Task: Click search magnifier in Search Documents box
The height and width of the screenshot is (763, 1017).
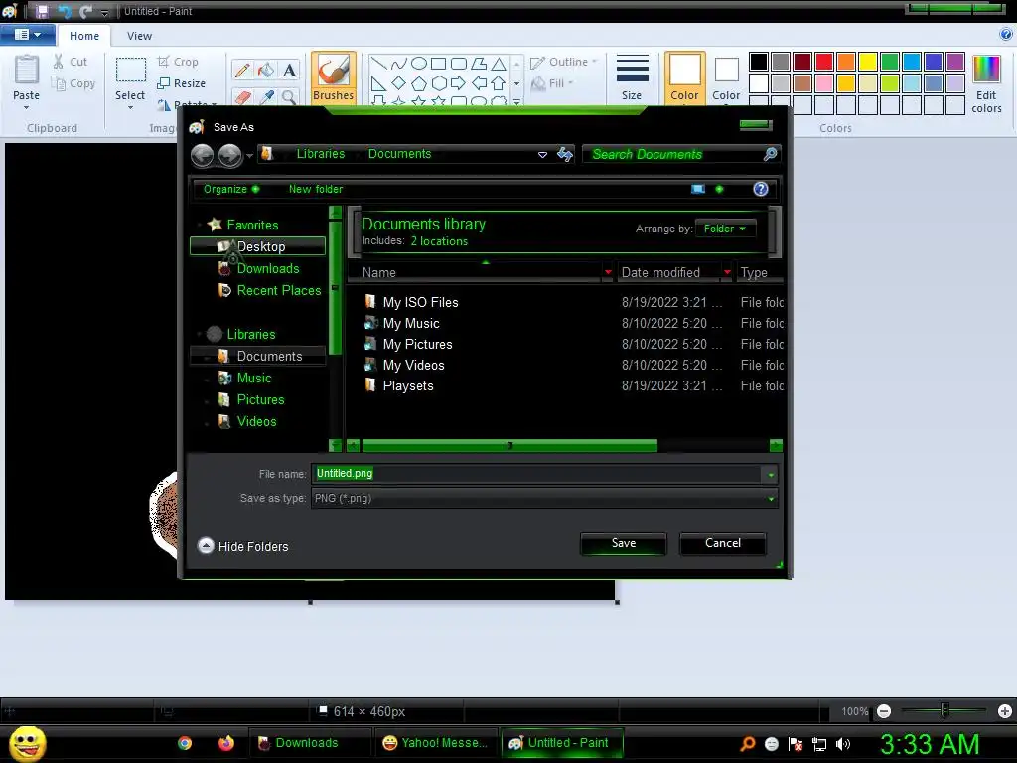Action: [770, 154]
